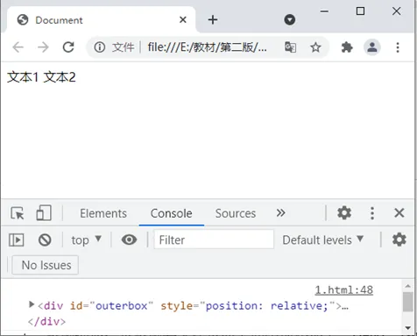Open console settings gear
The width and height of the screenshot is (417, 336).
coord(399,239)
